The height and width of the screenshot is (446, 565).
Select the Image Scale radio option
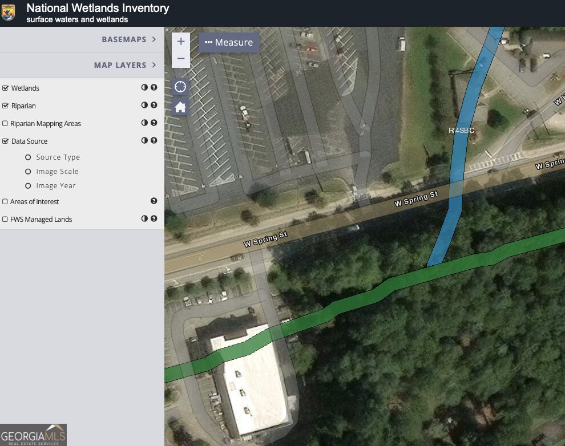pos(28,172)
